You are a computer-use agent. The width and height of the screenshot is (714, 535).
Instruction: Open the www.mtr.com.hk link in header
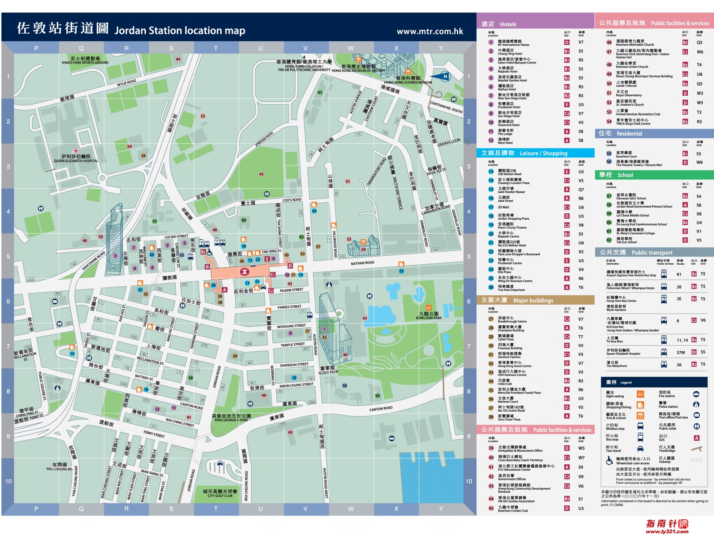tap(430, 31)
